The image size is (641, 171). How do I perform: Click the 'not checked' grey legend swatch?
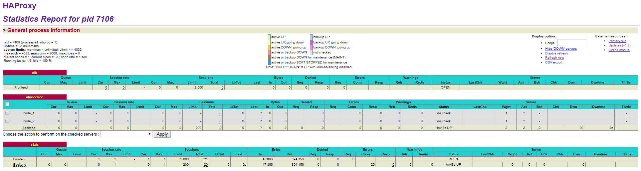tap(311, 52)
